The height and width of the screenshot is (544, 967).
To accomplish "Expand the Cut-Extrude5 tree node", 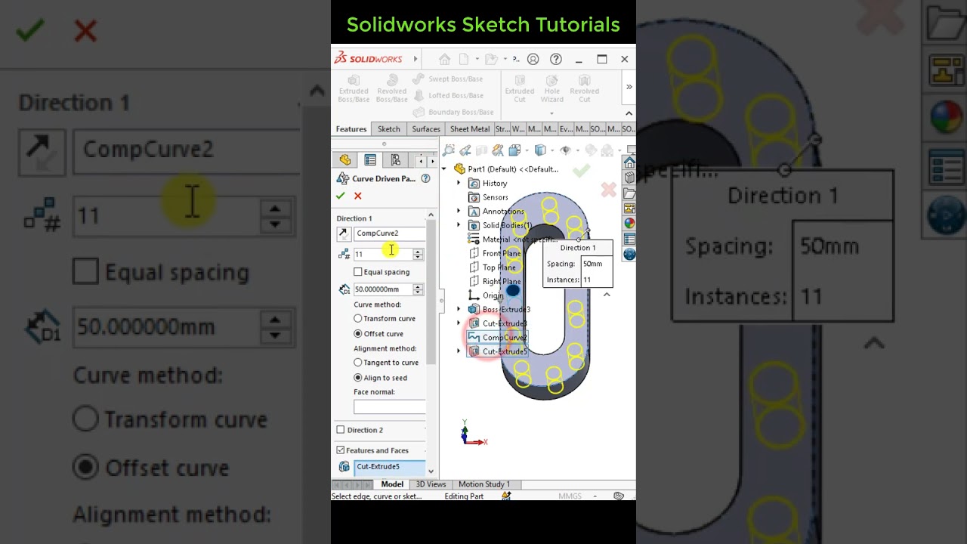I will click(x=459, y=351).
